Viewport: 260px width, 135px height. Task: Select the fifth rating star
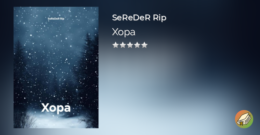click(x=145, y=45)
